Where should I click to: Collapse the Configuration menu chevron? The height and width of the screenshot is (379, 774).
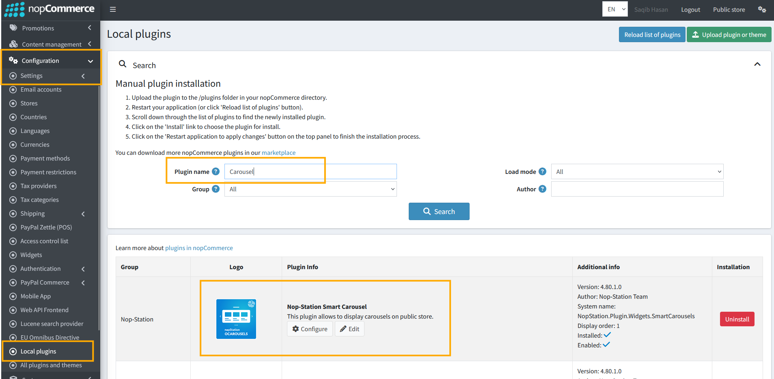[91, 61]
